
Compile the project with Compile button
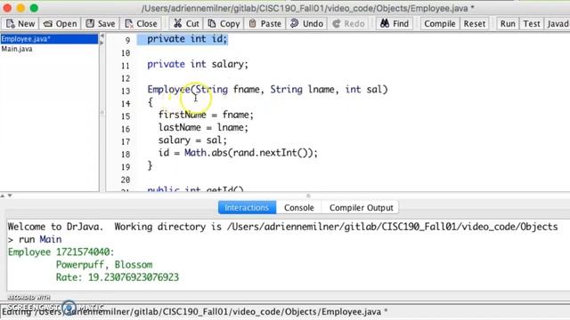click(439, 24)
